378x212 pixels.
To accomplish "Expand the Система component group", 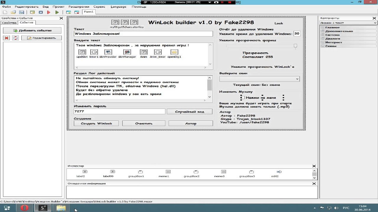I will point(323,35).
